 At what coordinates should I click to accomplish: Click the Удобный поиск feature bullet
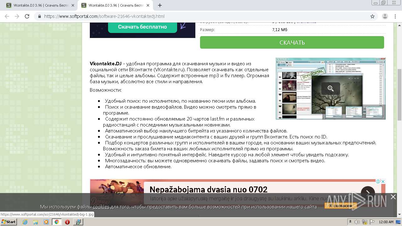click(180, 101)
